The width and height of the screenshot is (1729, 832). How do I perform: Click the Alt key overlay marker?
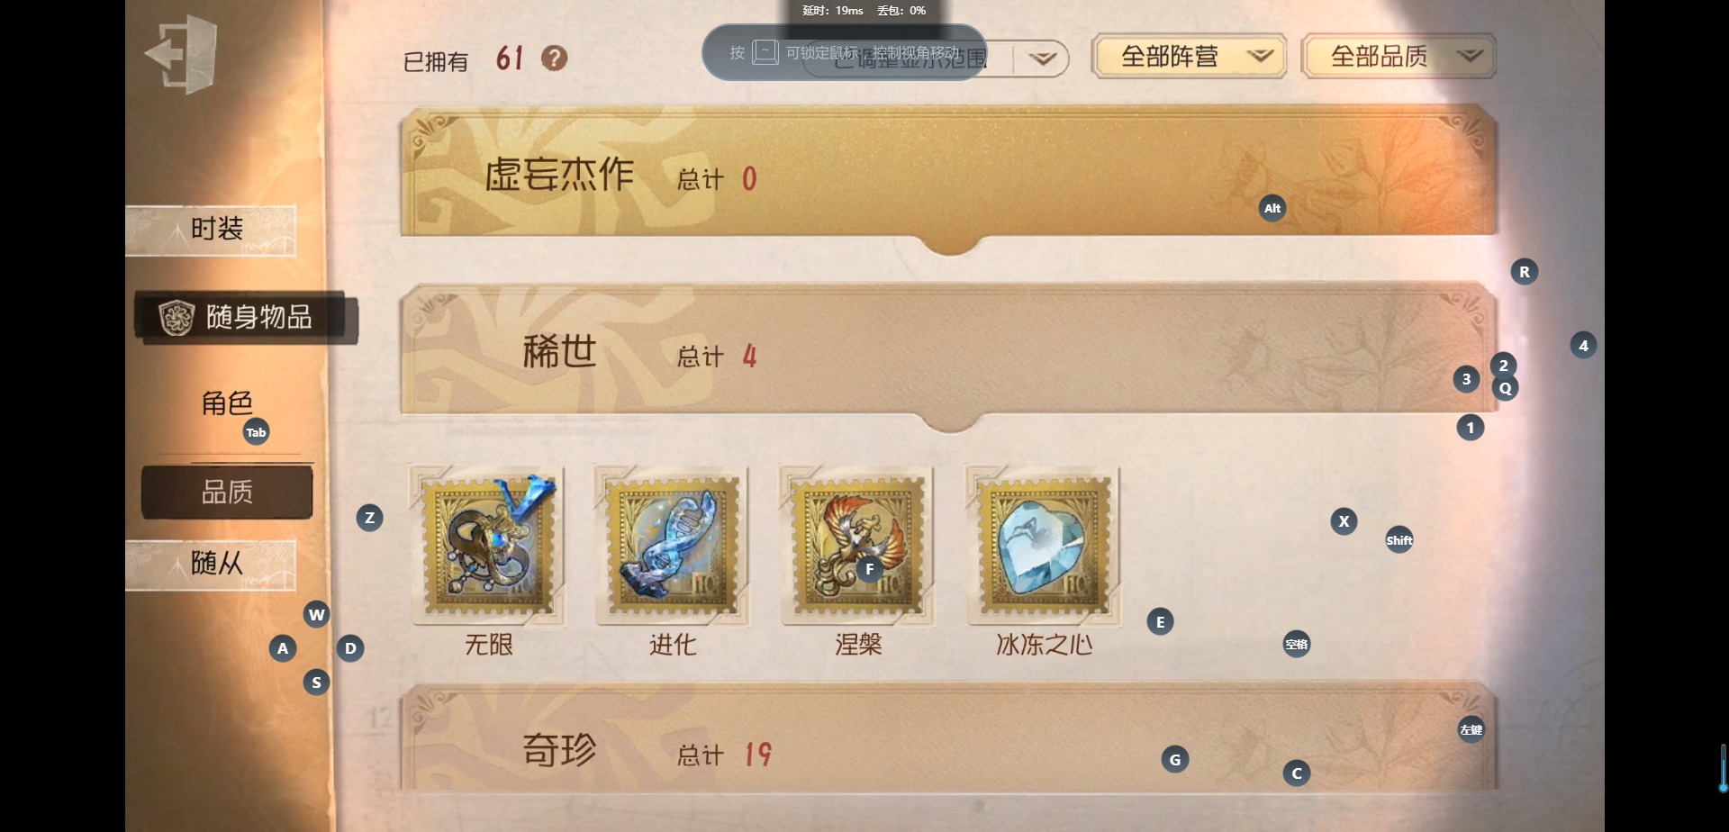pos(1272,208)
